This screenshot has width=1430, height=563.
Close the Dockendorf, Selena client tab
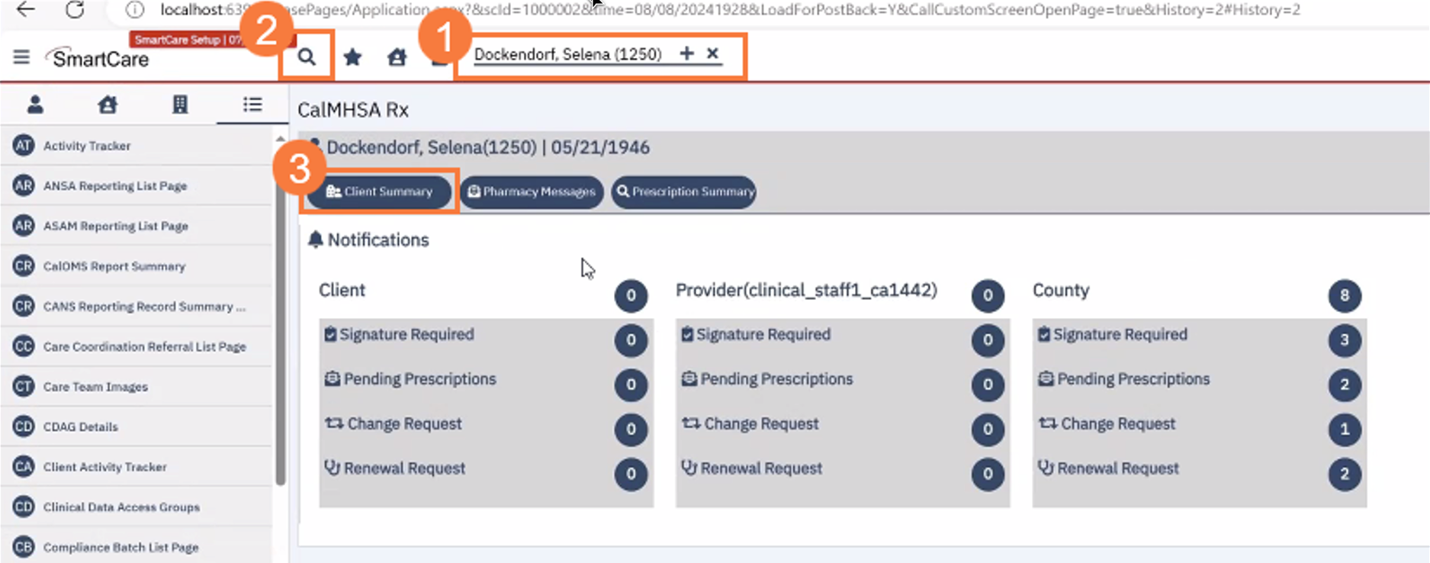712,53
